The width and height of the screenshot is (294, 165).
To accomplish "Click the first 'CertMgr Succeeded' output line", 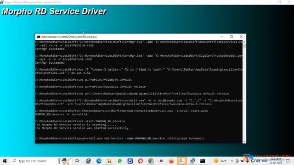I will (50, 49).
